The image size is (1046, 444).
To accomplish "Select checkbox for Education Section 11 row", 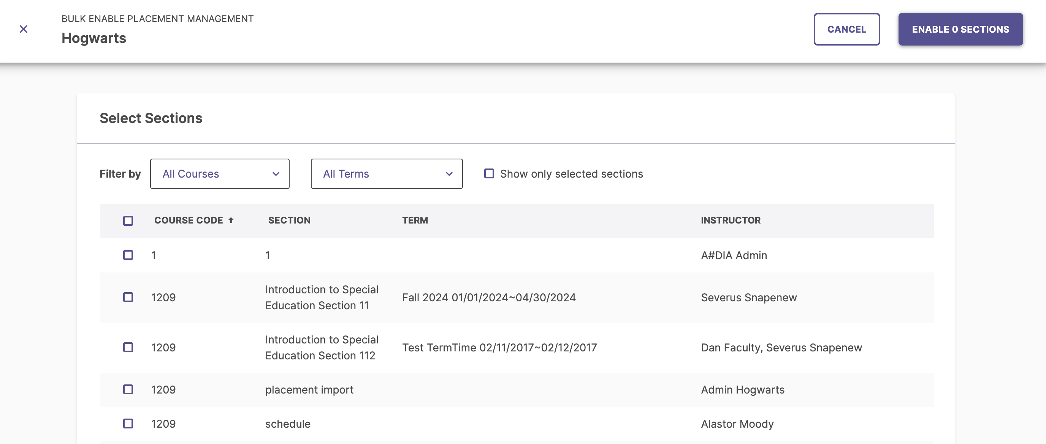I will tap(128, 297).
